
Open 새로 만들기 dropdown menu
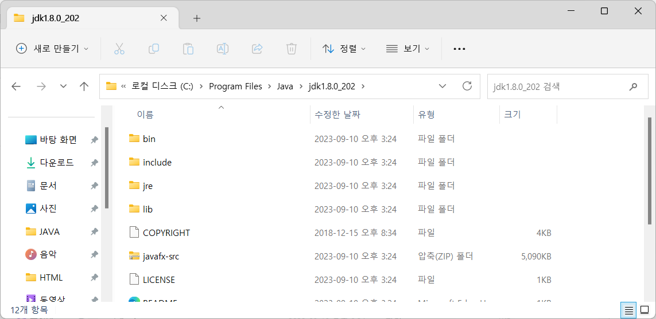coord(52,49)
